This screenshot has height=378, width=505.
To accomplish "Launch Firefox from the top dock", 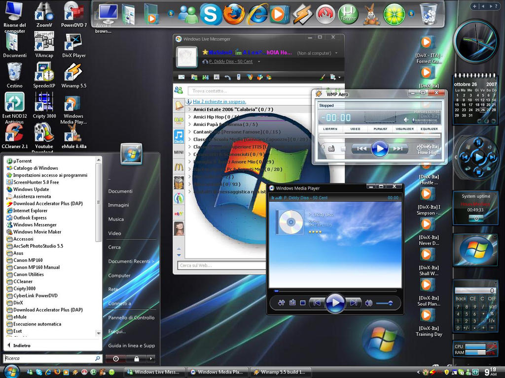I will (x=234, y=14).
